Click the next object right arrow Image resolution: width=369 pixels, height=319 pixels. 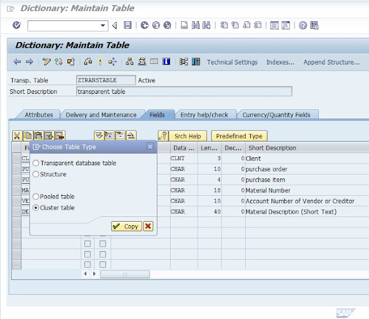click(x=29, y=62)
